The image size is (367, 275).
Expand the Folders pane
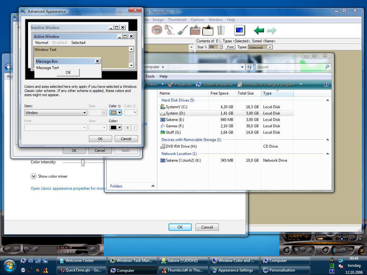pyautogui.click(x=153, y=186)
